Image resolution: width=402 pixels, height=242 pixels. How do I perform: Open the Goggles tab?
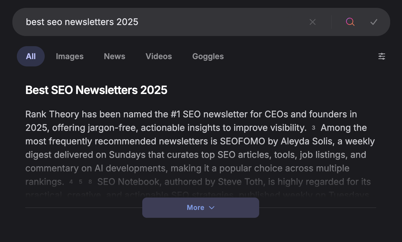[x=208, y=56]
